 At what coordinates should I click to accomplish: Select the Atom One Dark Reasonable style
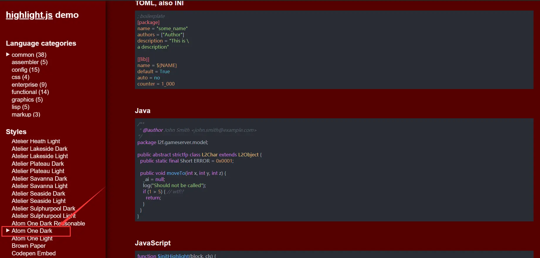click(x=48, y=223)
